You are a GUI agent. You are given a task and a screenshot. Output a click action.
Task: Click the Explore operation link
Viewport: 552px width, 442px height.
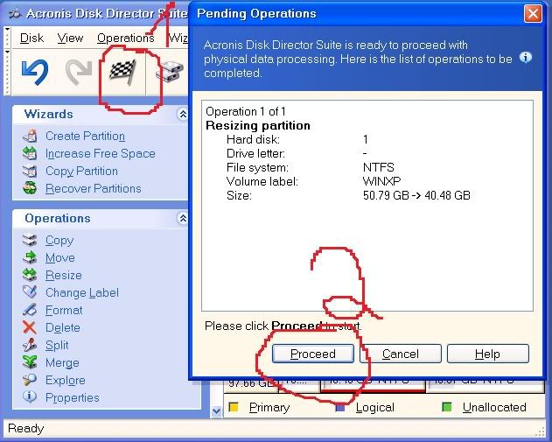(x=66, y=381)
